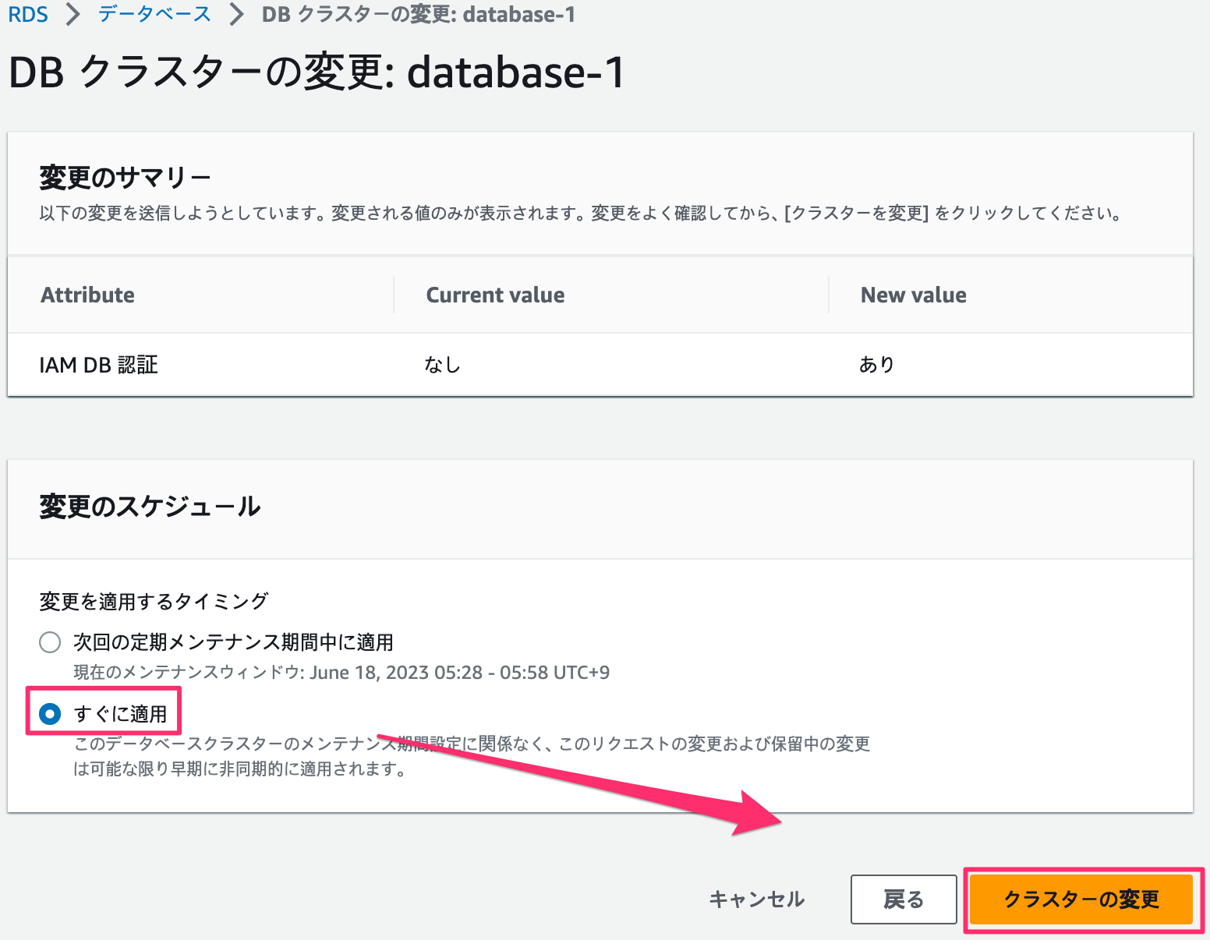Screen dimensions: 1210x940
Task: Click the RDS breadcrumb link
Action: point(28,13)
